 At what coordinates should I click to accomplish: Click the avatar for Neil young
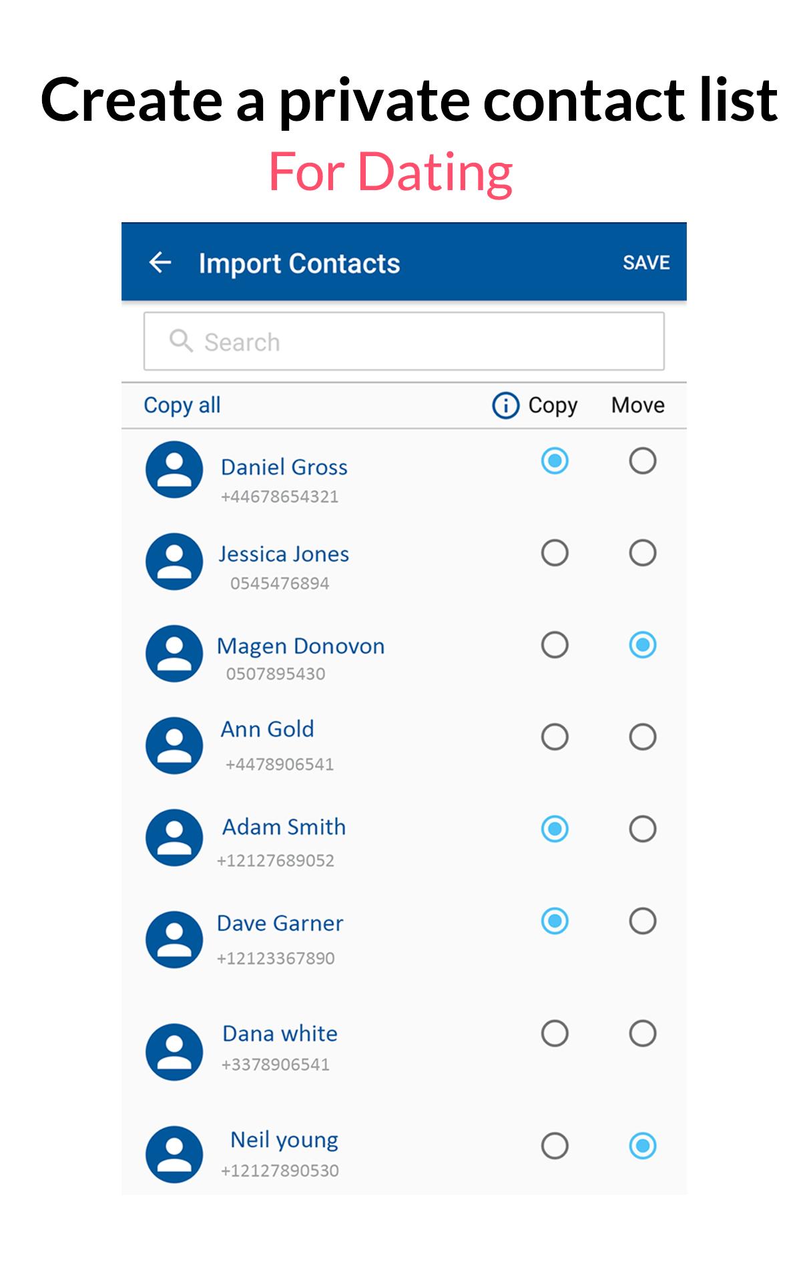(174, 1154)
